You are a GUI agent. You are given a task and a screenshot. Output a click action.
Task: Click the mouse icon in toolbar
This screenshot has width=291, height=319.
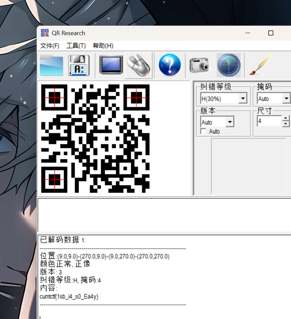tap(139, 65)
